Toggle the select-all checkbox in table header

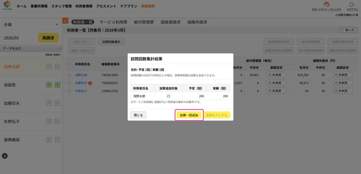click(69, 64)
